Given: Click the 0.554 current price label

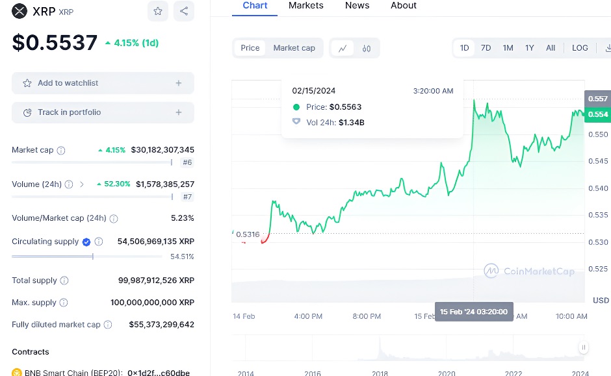Looking at the screenshot, I should pyautogui.click(x=598, y=114).
